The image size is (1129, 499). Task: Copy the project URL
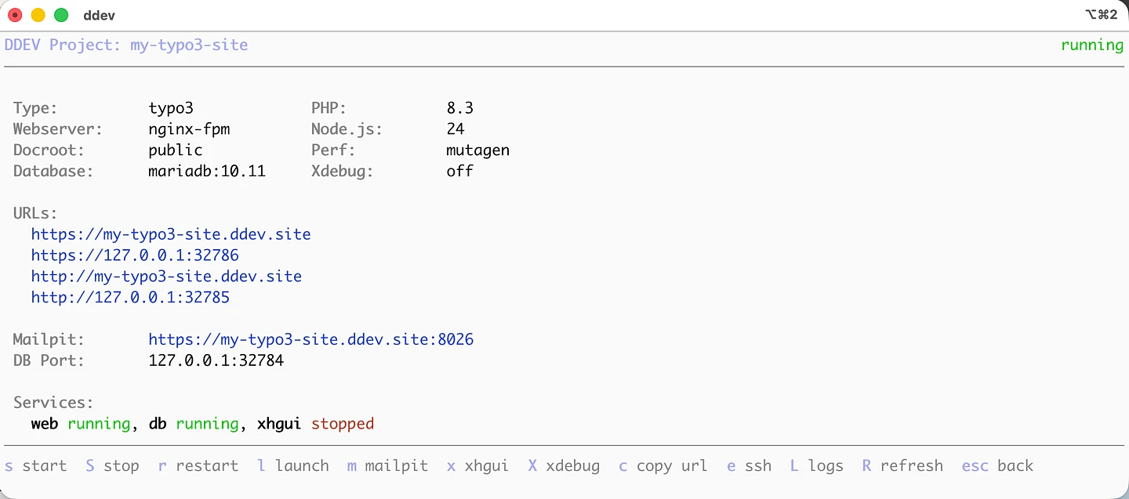[x=663, y=465]
